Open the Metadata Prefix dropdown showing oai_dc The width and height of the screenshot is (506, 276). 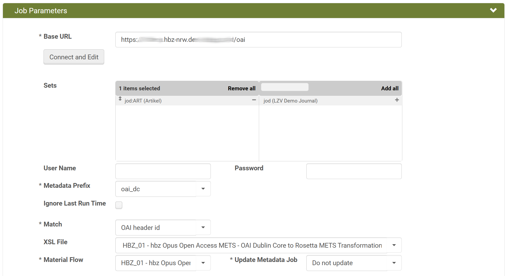[203, 189]
